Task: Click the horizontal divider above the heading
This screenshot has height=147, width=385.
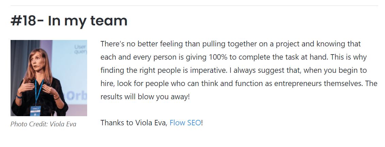Action: (x=194, y=6)
